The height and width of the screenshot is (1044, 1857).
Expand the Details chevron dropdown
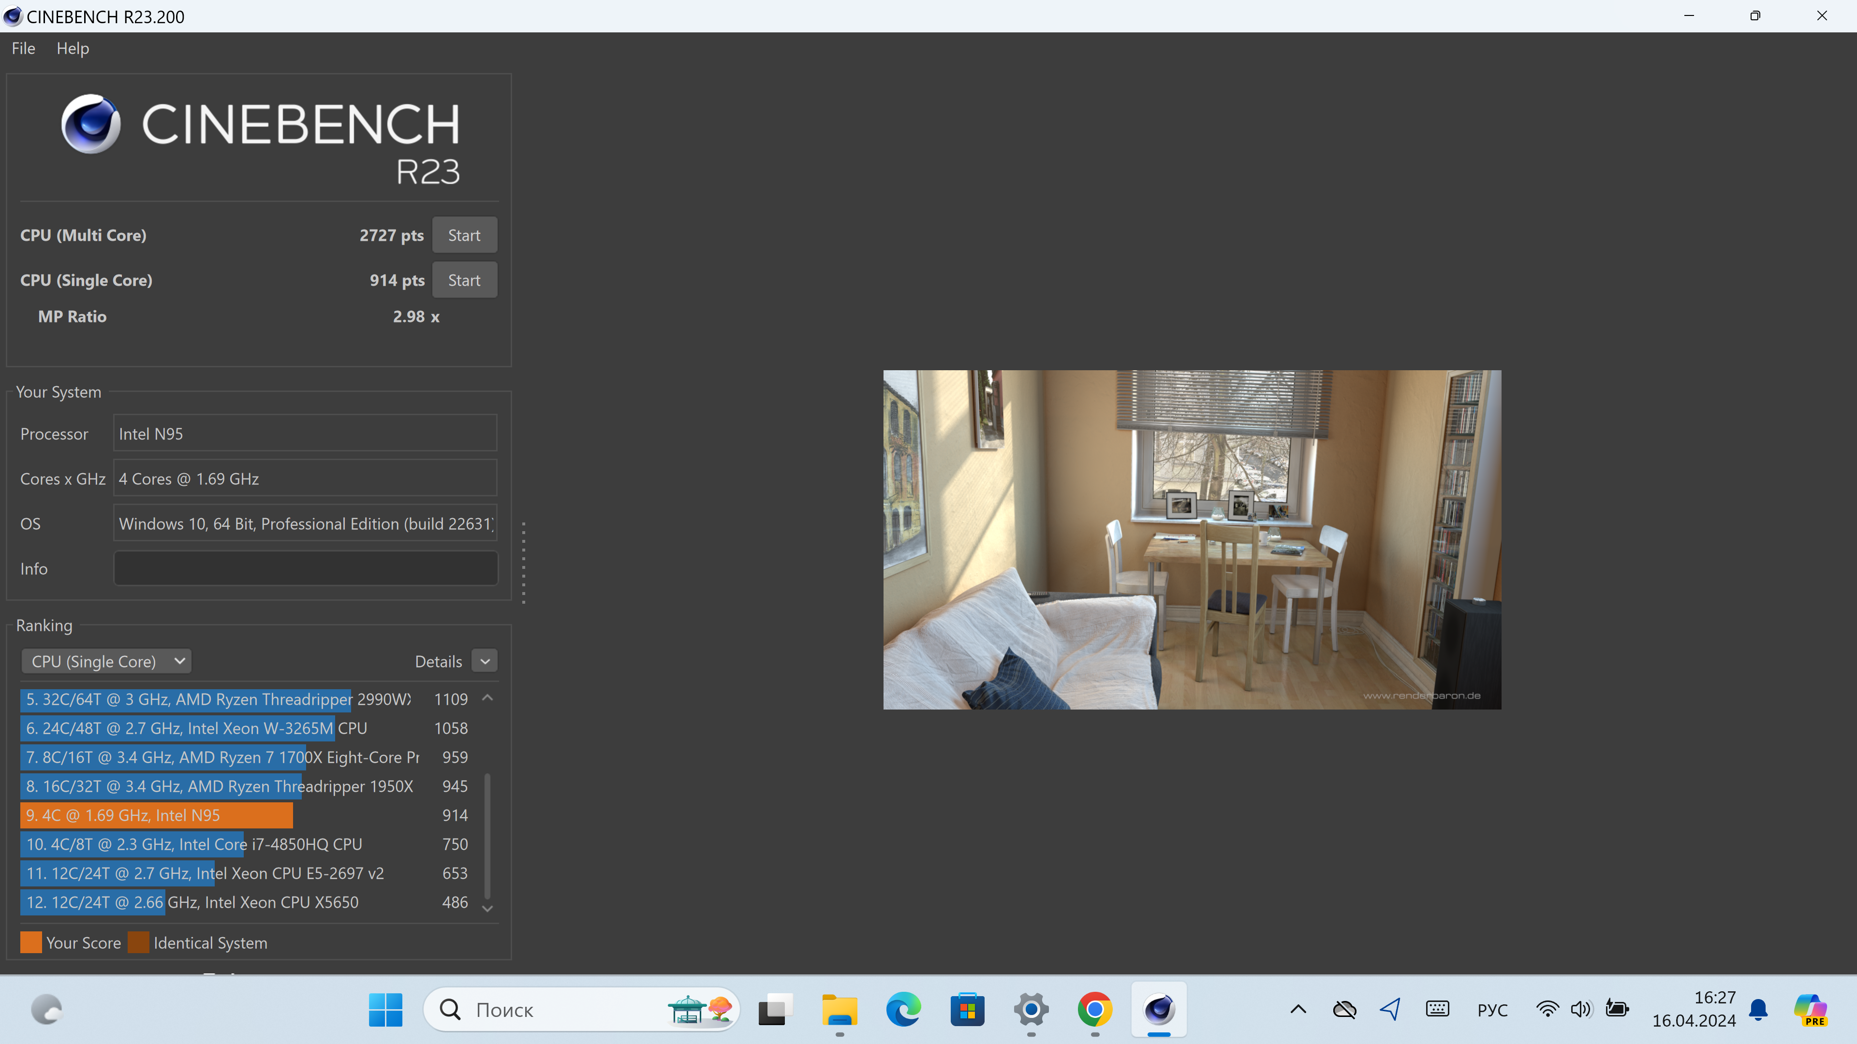pos(485,661)
